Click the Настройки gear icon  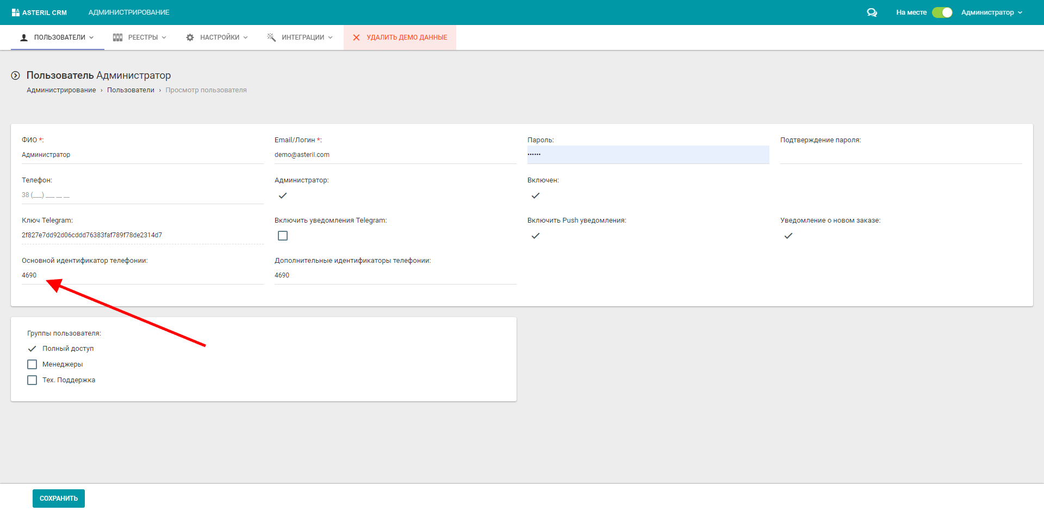(x=190, y=37)
